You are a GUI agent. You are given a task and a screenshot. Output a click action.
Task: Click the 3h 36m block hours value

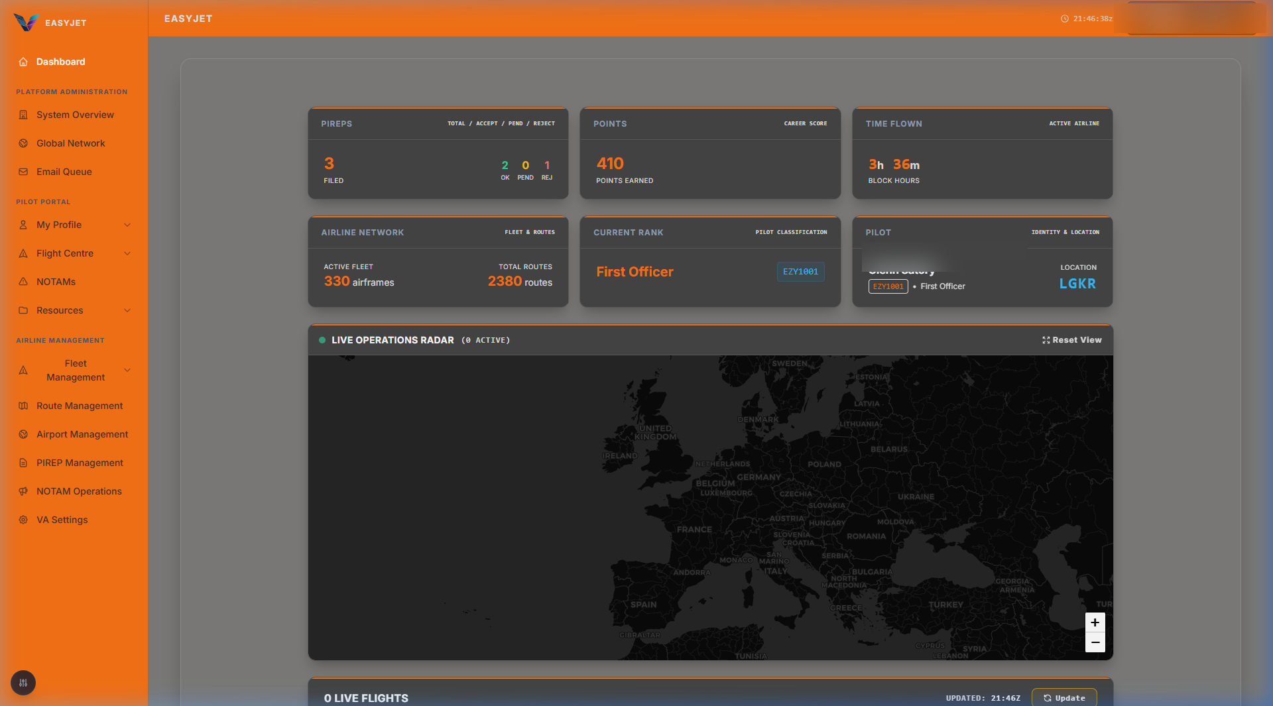point(894,164)
